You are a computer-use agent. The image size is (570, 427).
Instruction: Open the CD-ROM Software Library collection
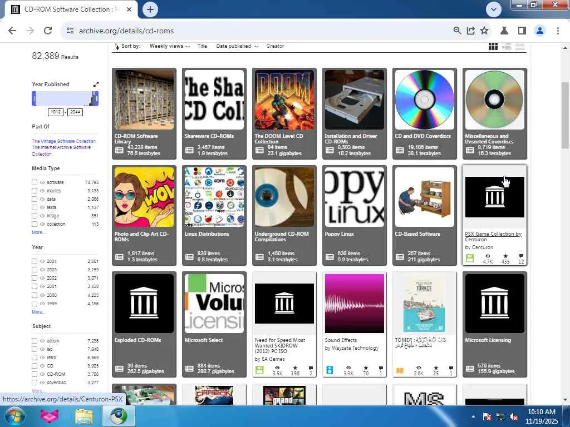[144, 113]
